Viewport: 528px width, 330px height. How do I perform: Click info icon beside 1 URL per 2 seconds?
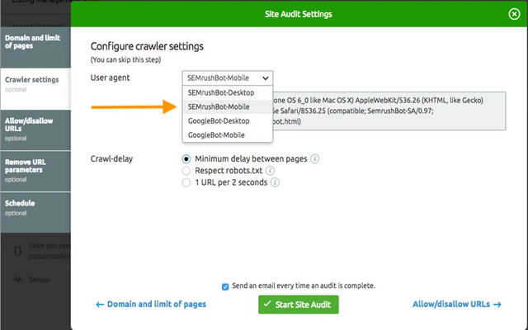276,182
